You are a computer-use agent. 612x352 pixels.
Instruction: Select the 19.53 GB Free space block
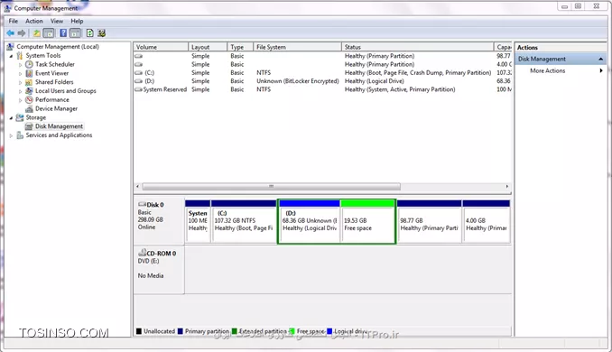coord(367,221)
